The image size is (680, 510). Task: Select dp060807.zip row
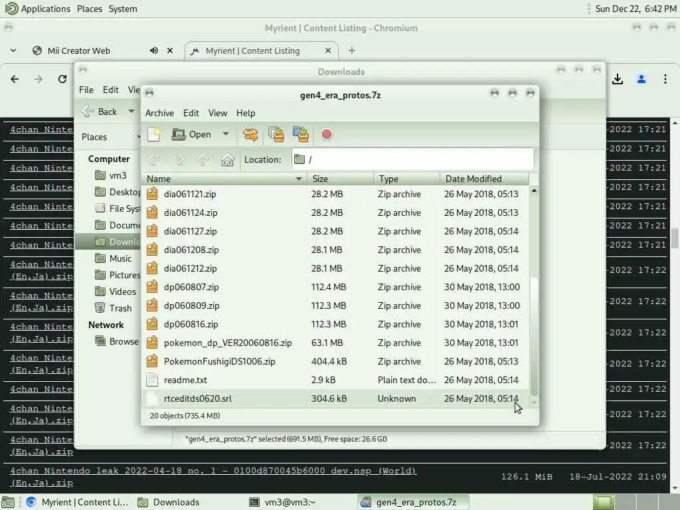pos(335,287)
